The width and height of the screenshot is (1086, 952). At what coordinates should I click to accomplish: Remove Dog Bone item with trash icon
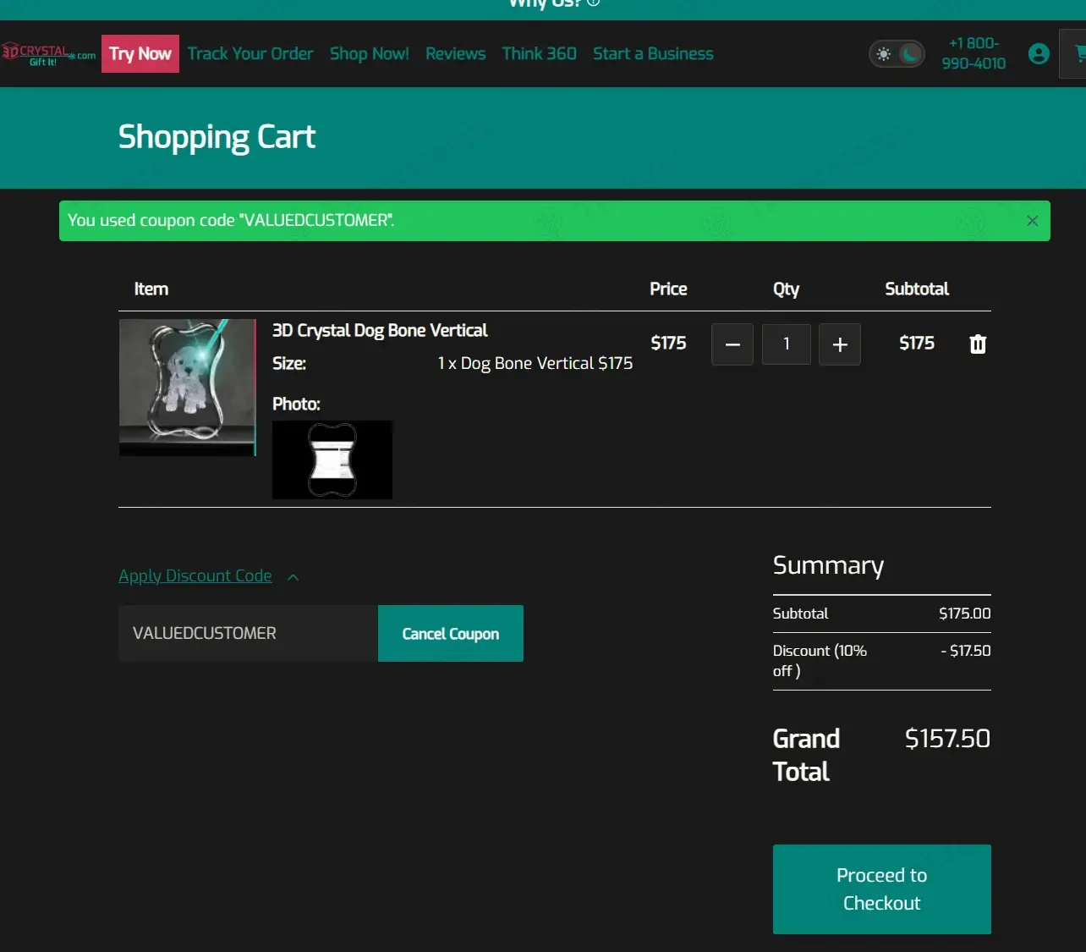point(978,344)
